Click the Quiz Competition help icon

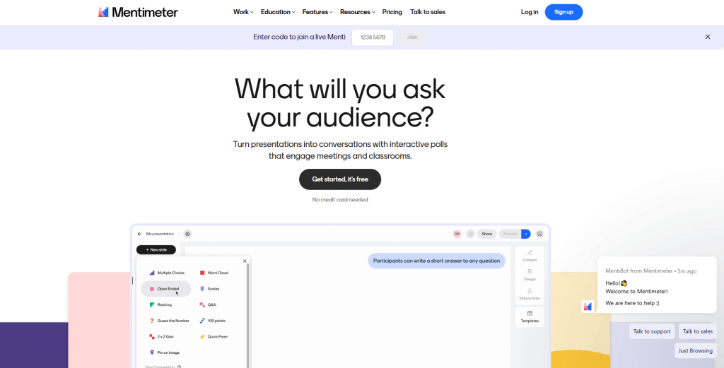pos(179,367)
